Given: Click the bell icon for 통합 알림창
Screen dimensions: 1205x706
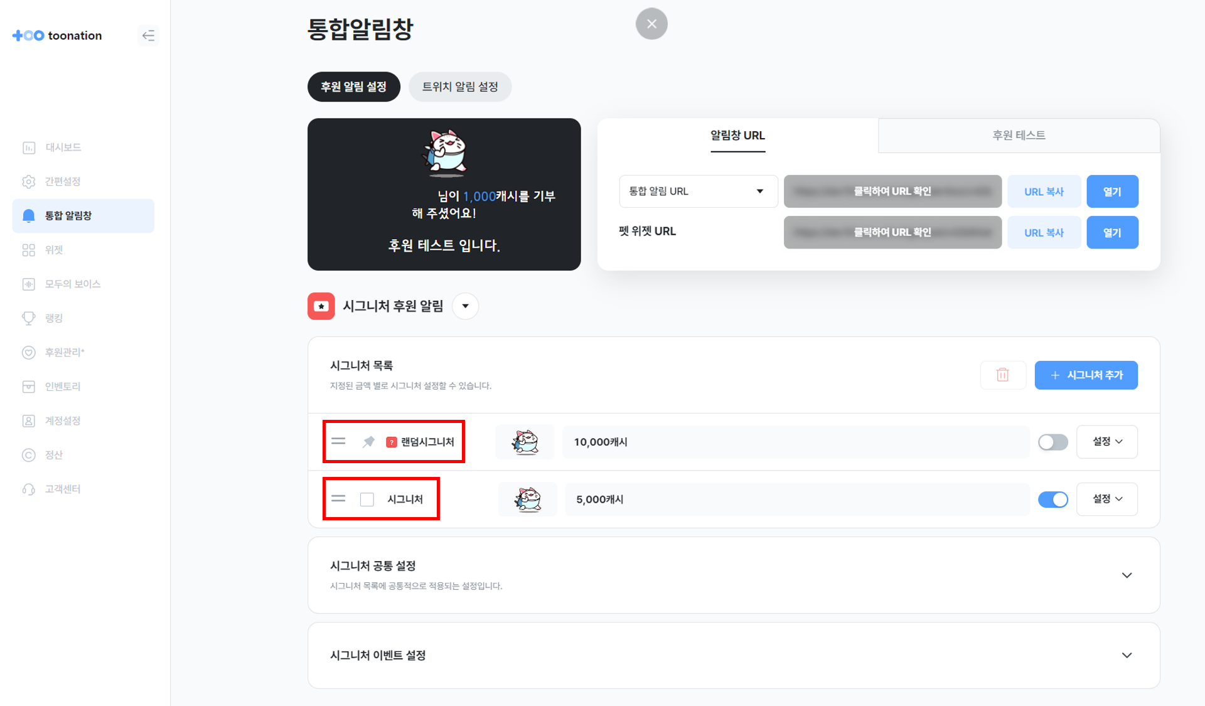Looking at the screenshot, I should [29, 216].
